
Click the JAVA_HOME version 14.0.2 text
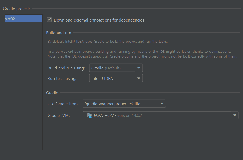(x=118, y=115)
